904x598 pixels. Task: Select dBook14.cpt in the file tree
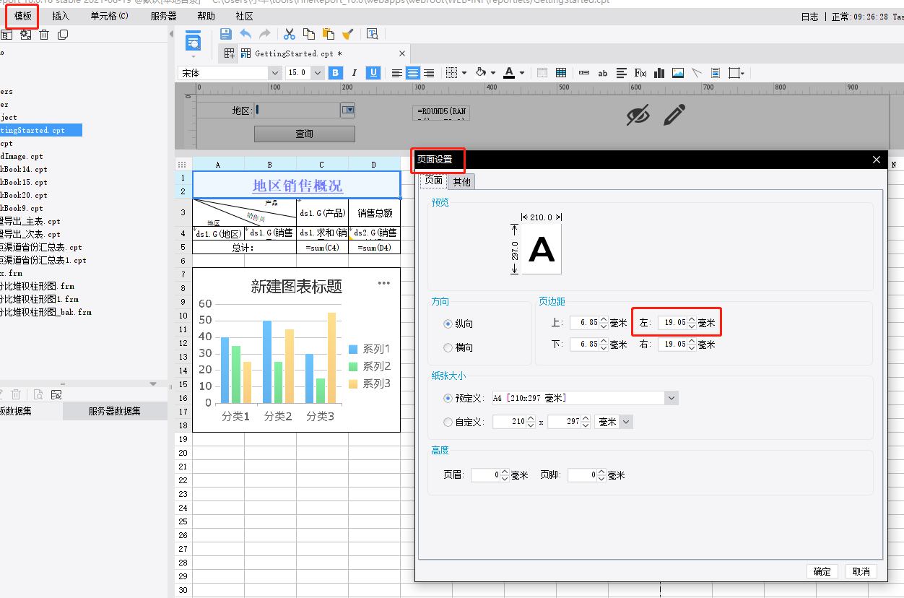click(23, 169)
